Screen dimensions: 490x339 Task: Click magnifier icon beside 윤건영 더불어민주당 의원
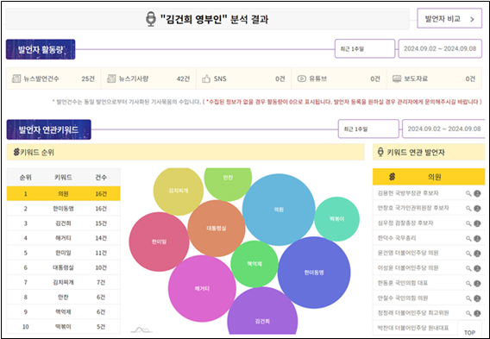click(x=468, y=254)
